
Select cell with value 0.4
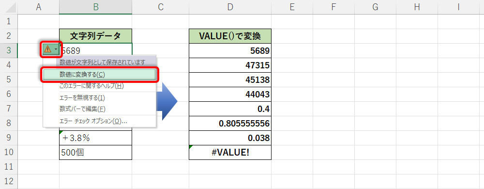point(230,109)
